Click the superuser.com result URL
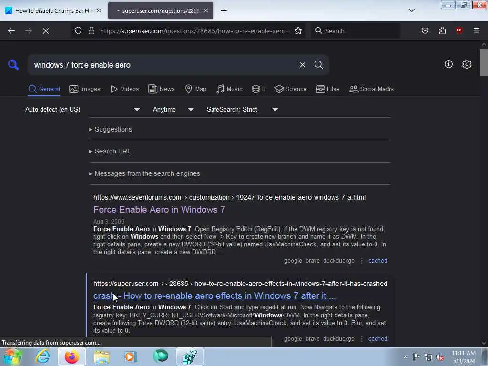488x366 pixels. 240,284
